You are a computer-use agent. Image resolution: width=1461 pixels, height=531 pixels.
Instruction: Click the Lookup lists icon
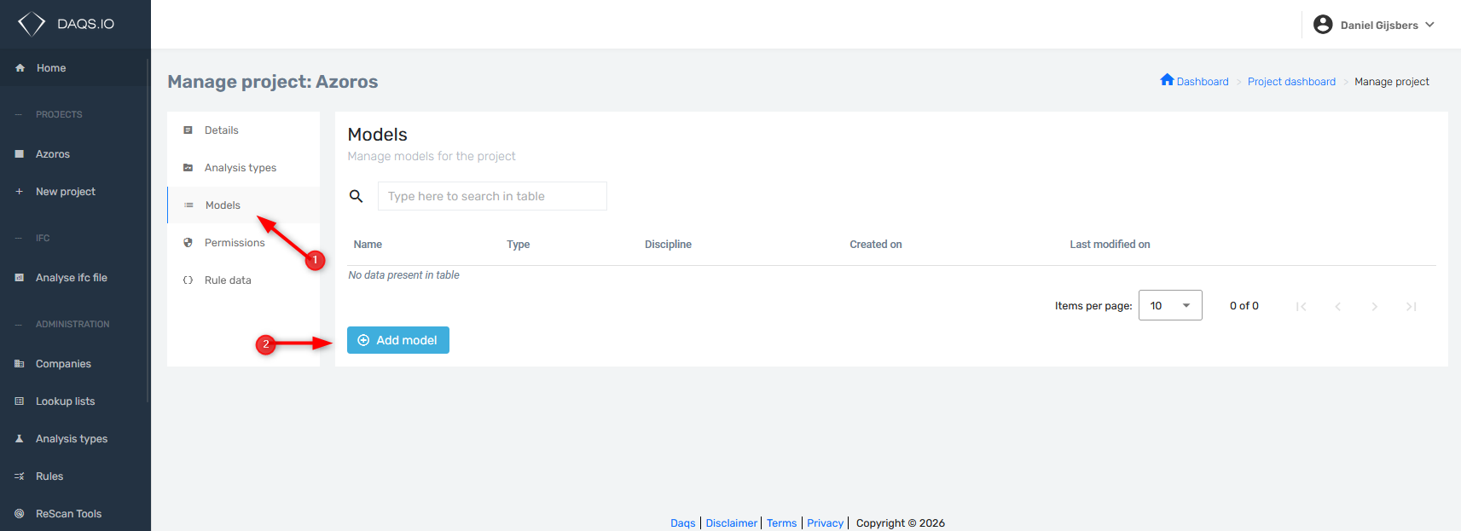pos(19,401)
